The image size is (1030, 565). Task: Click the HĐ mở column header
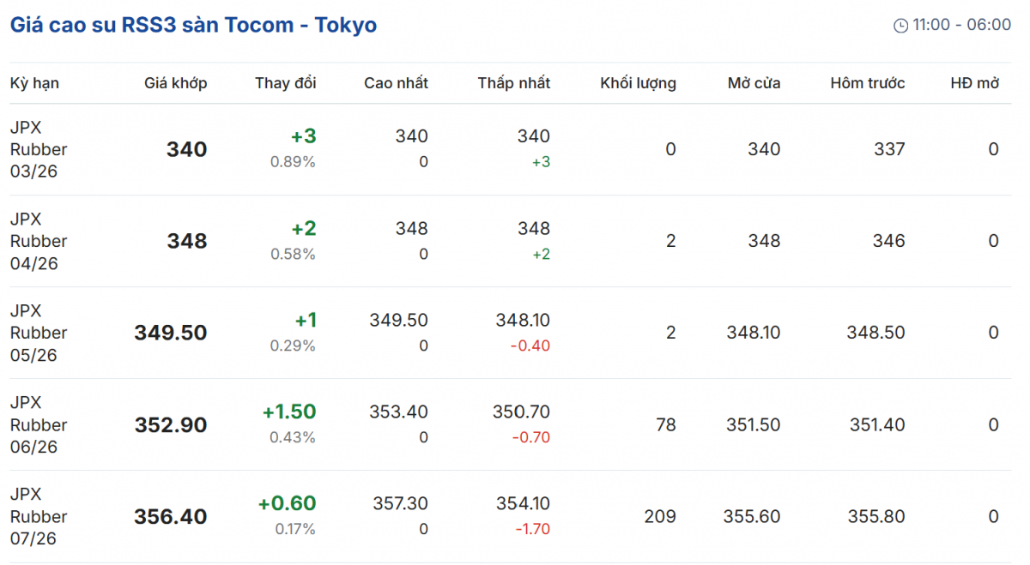pyautogui.click(x=974, y=83)
